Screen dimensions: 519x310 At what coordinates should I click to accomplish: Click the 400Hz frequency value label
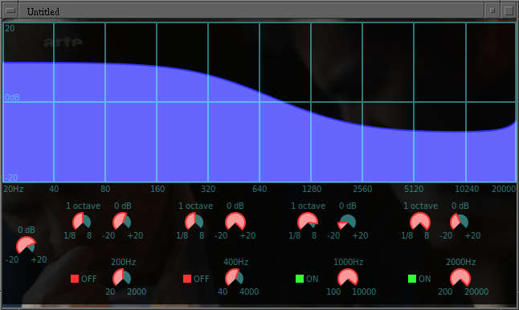235,262
